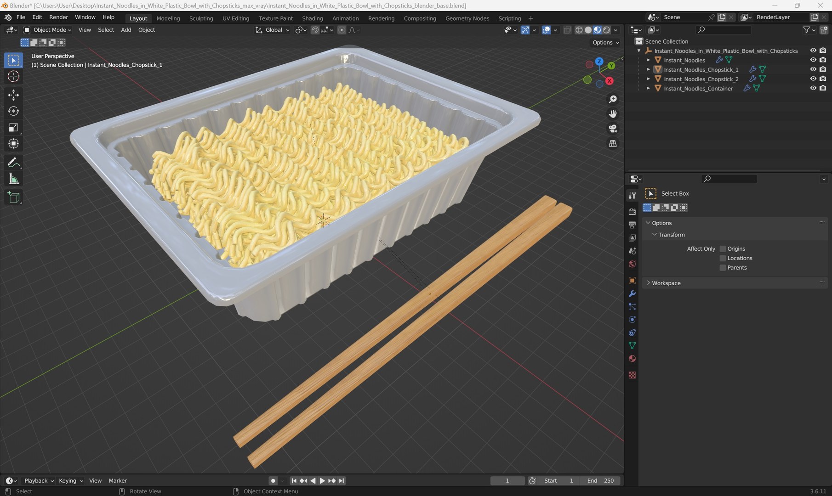
Task: Enable Affect Only Locations checkbox
Action: tap(723, 258)
